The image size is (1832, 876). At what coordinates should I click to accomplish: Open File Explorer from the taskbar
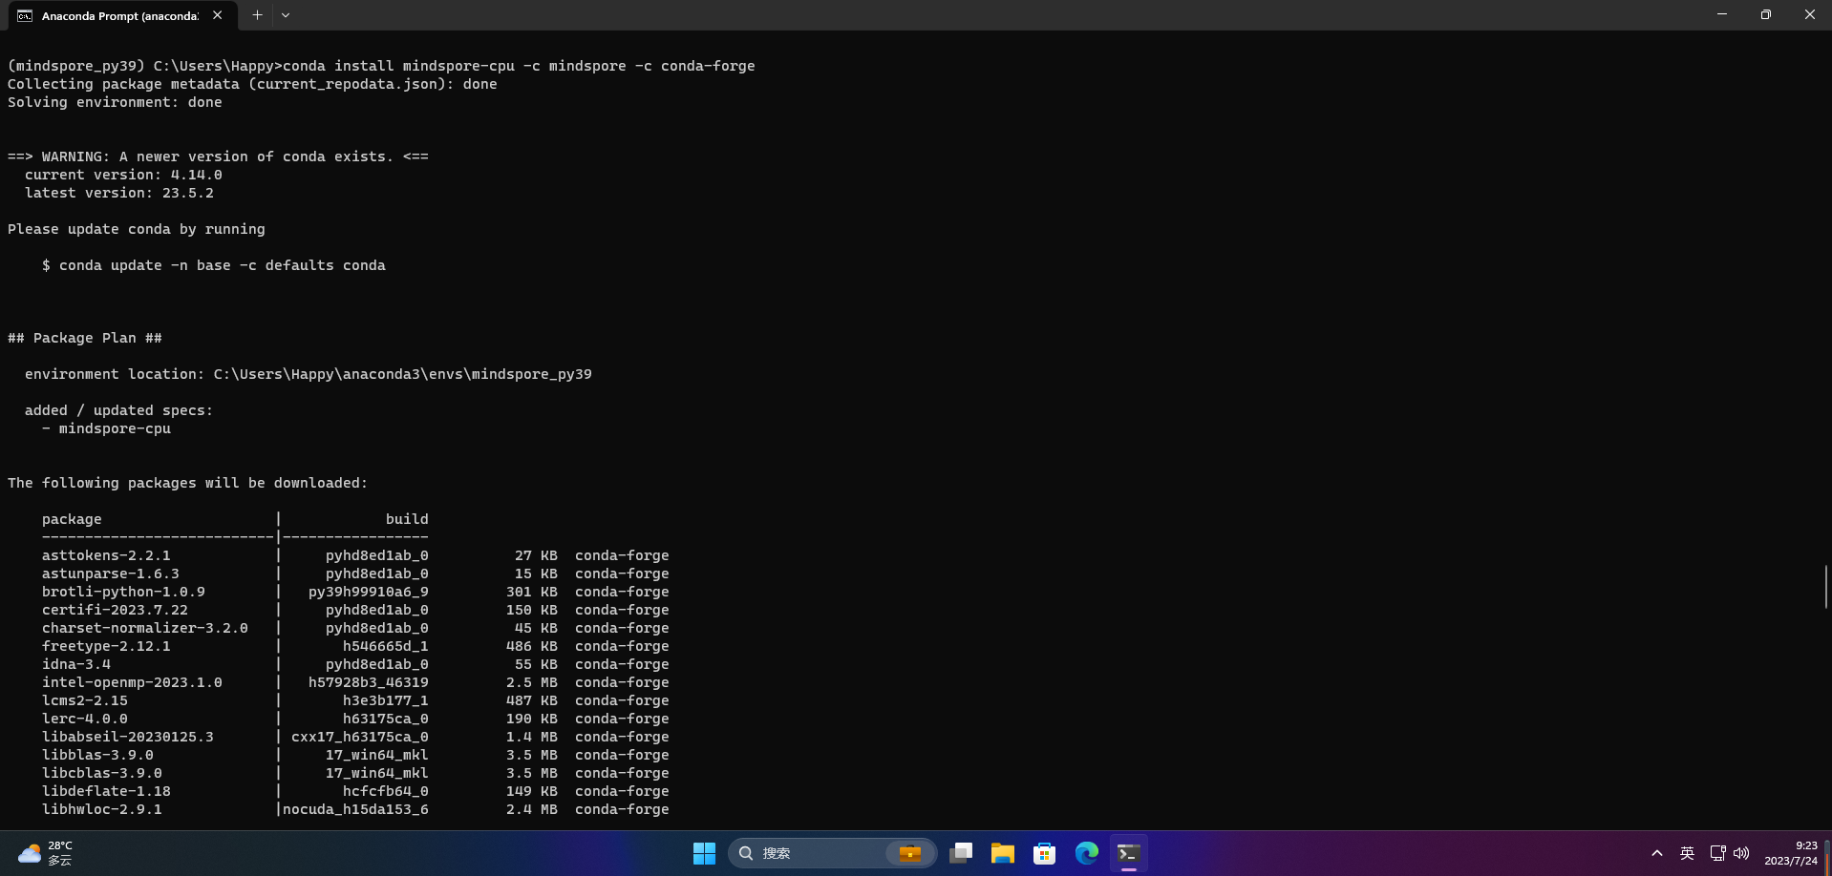pyautogui.click(x=1003, y=853)
